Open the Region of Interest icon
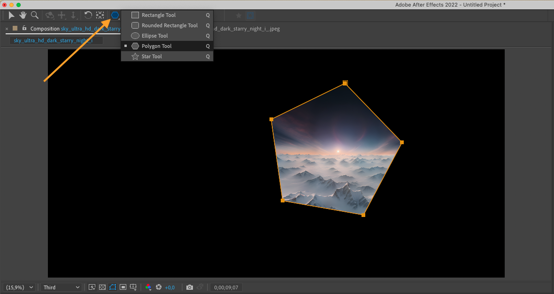 (123, 287)
